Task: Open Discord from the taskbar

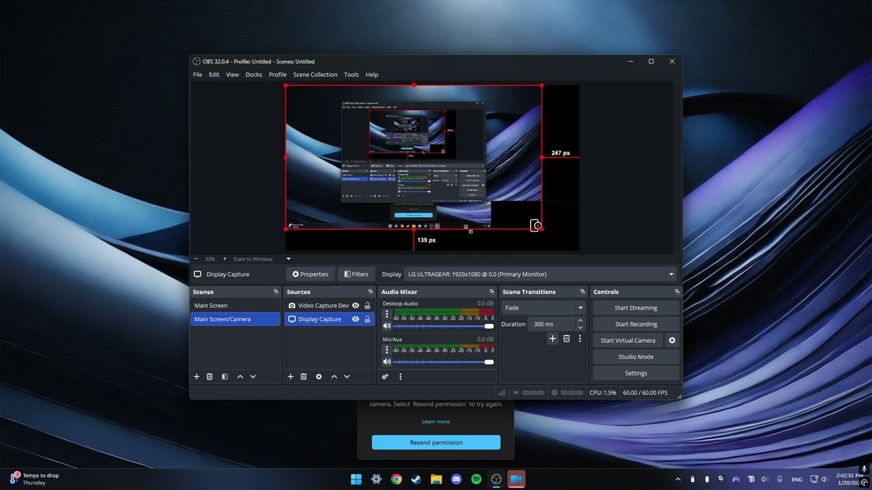Action: 456,479
